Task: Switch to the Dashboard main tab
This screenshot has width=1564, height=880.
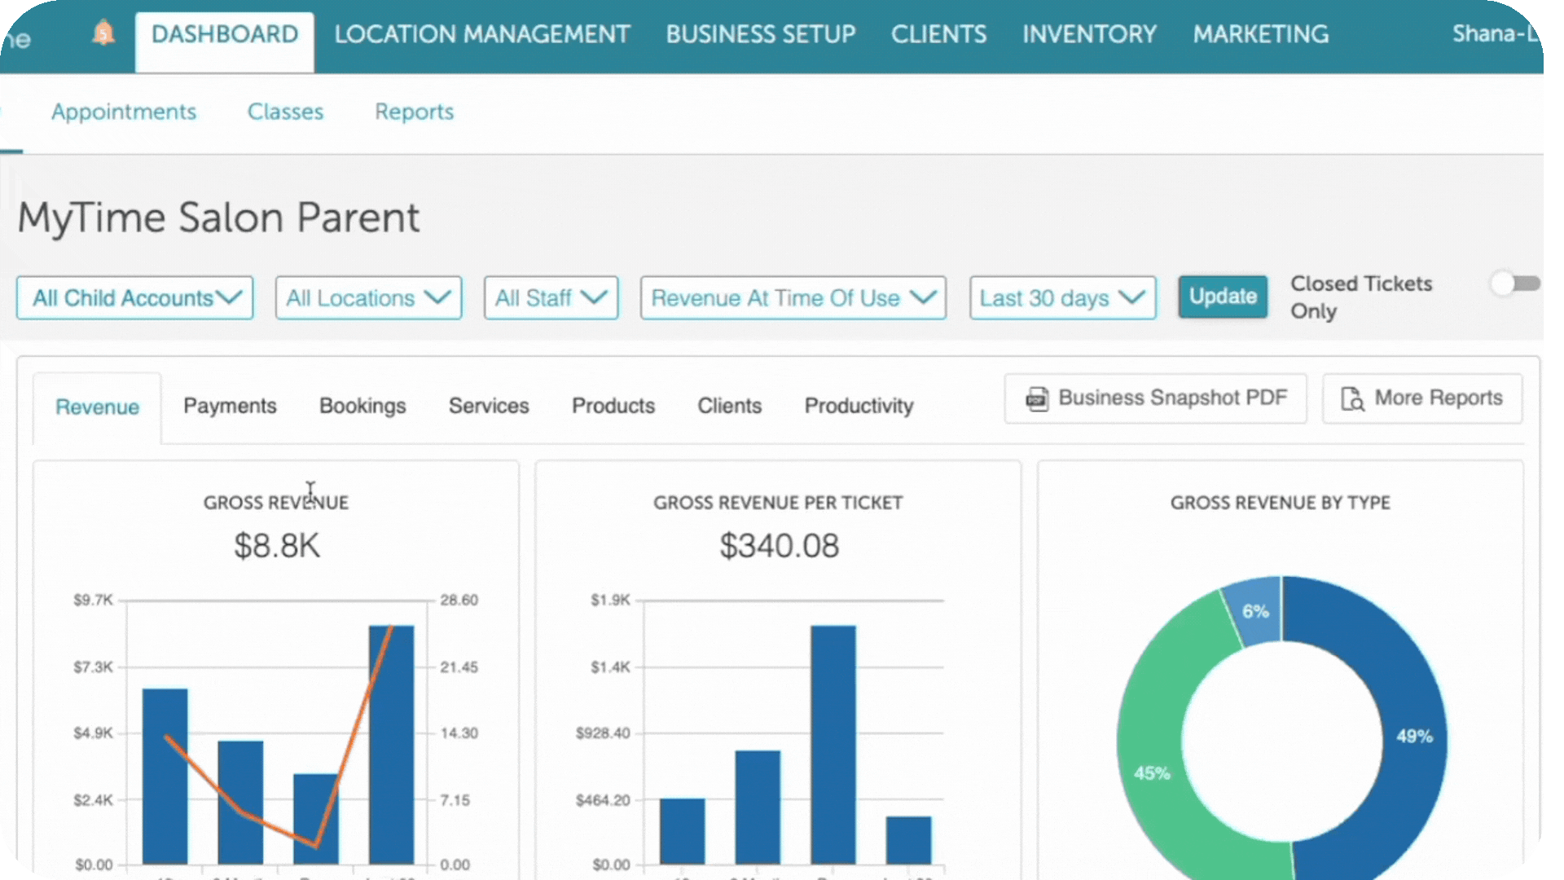Action: point(225,34)
